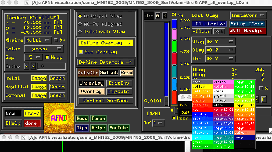Choose 'cyan' in color menu
The height and width of the screenshot is (152, 272).
[203, 137]
